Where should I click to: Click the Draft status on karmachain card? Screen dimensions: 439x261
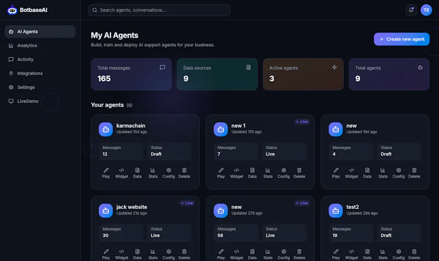click(x=156, y=154)
